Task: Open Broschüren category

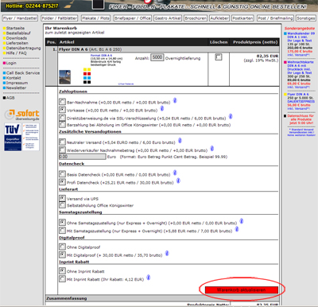Action: (196, 18)
